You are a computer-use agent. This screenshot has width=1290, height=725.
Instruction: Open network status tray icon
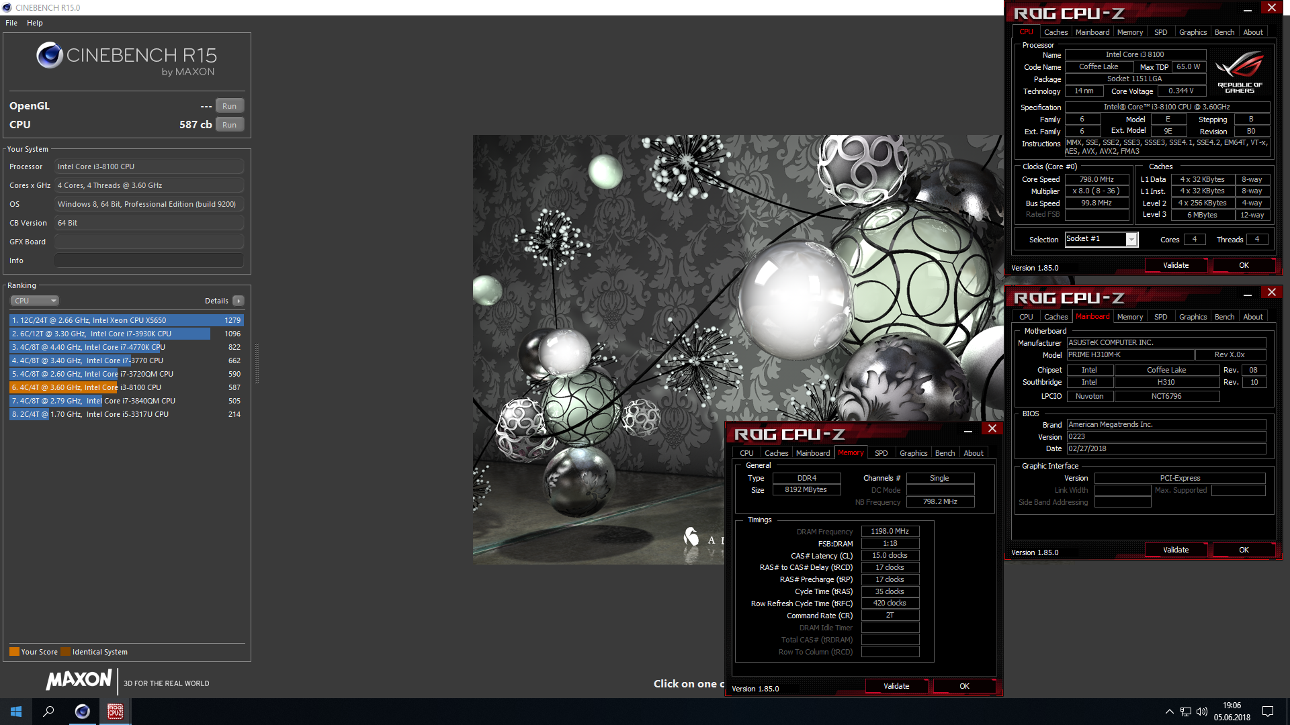[1186, 712]
